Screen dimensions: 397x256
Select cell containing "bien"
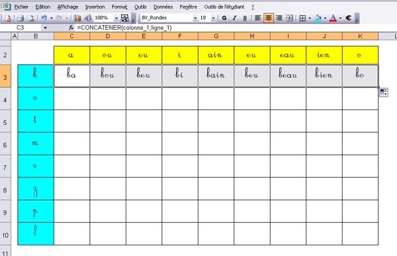pos(324,75)
